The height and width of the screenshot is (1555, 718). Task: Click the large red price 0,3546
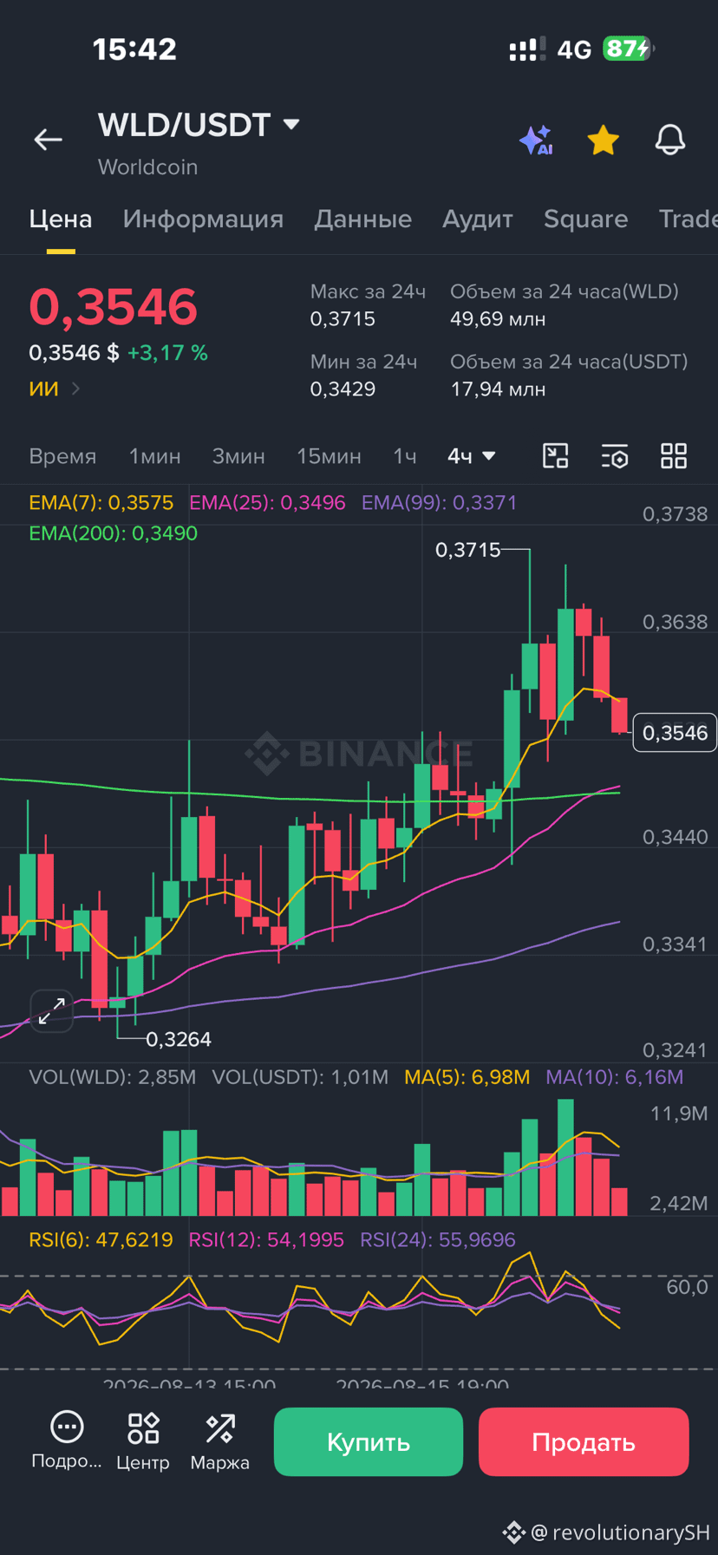(x=114, y=307)
